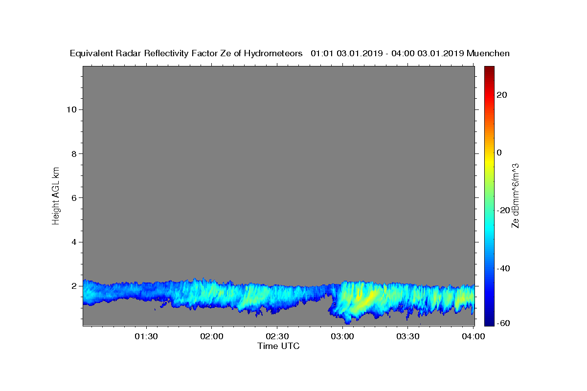
Task: Click the 04:00 time tick label
Action: coord(474,336)
